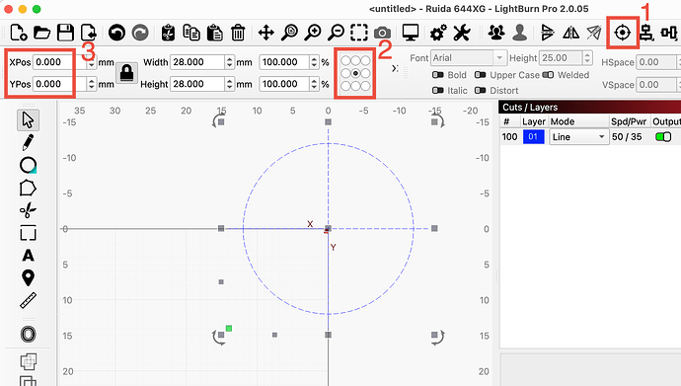
Task: Paste from clipboard icon
Action: click(214, 33)
